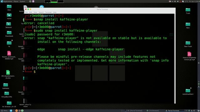
Task: Close the Parrot Terminal window
Action: 26,9
